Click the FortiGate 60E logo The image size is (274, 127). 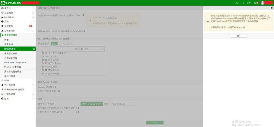tap(11, 3)
